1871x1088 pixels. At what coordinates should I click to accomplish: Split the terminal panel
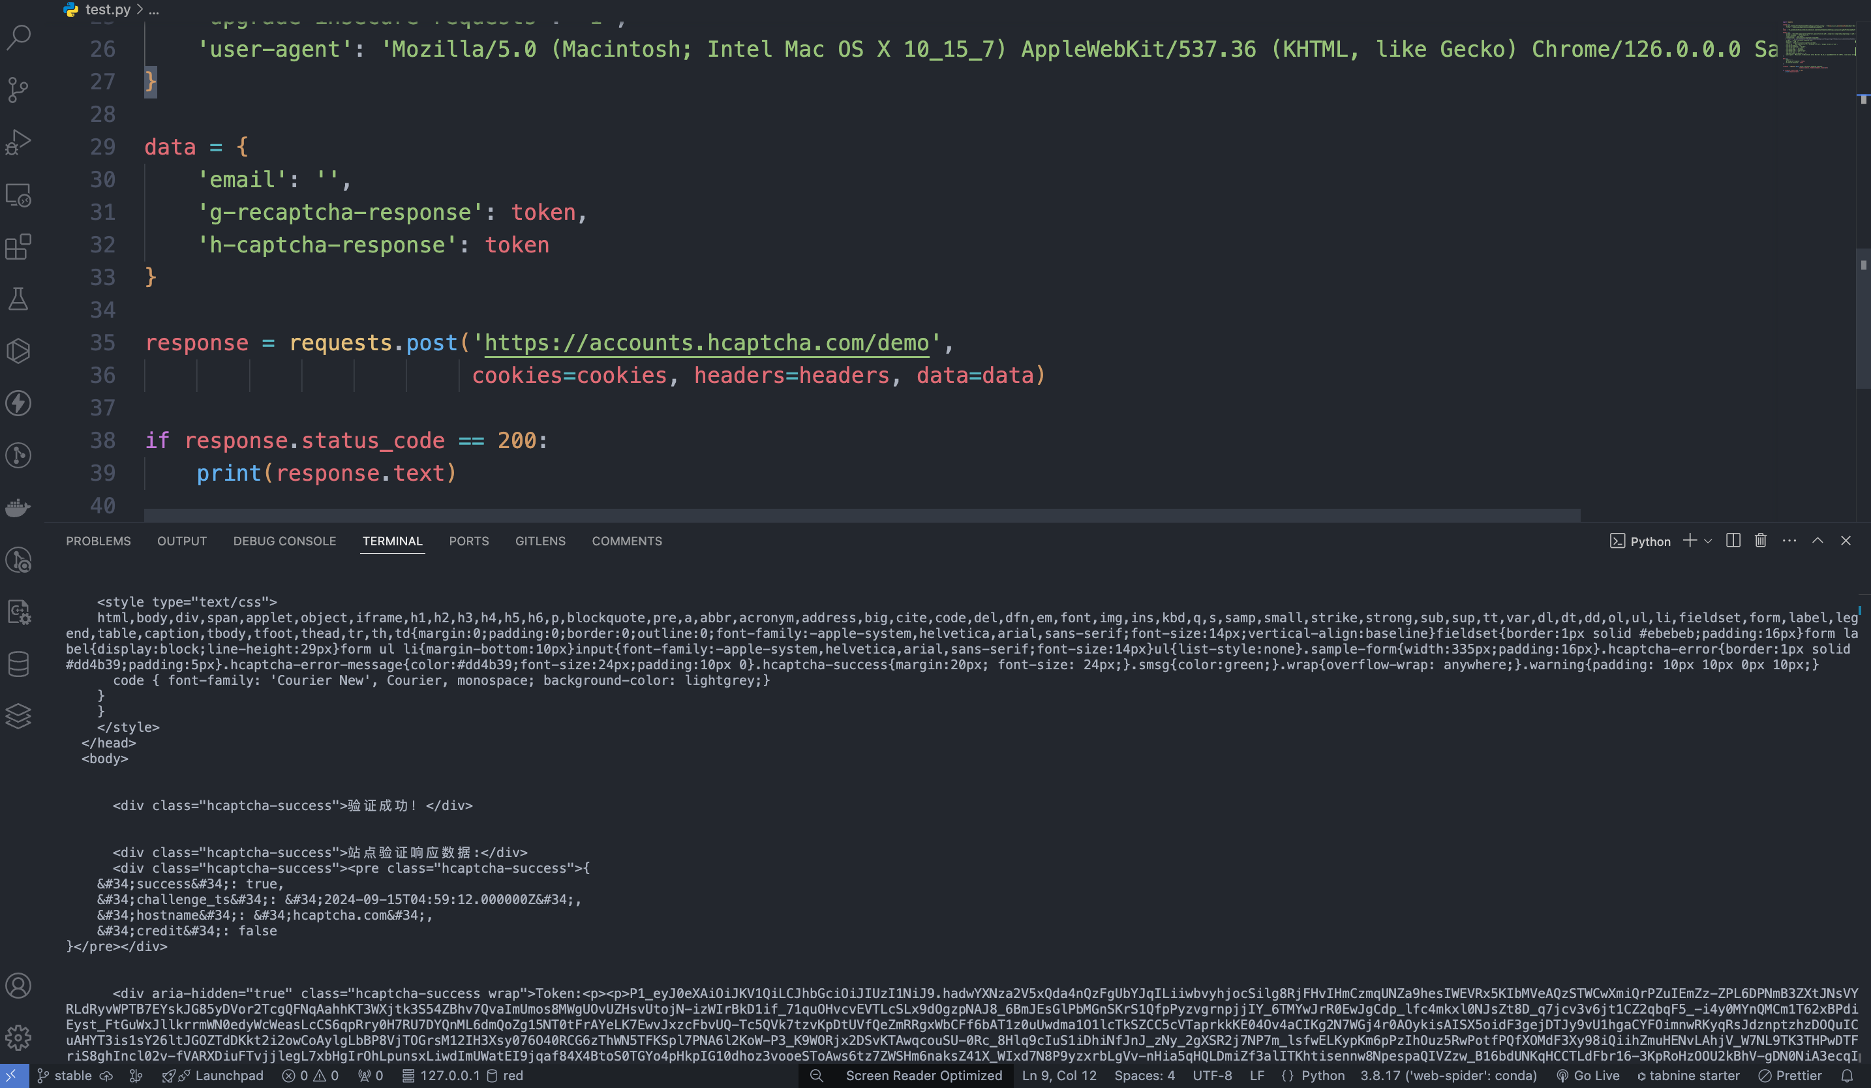[1733, 541]
